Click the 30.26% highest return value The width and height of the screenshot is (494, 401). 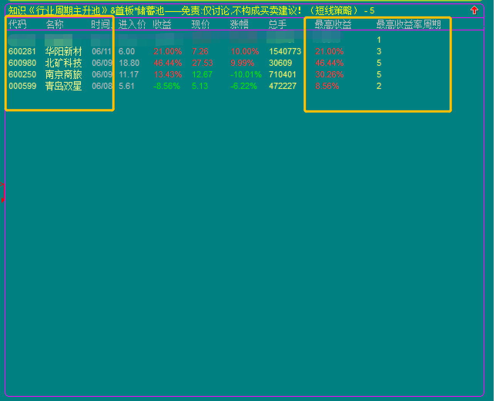329,75
